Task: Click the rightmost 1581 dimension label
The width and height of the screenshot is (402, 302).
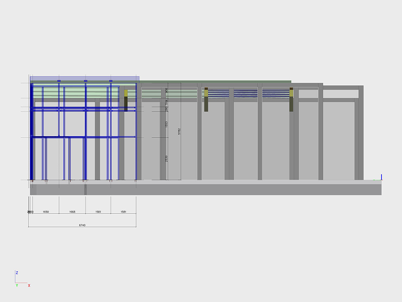Action: coord(123,212)
